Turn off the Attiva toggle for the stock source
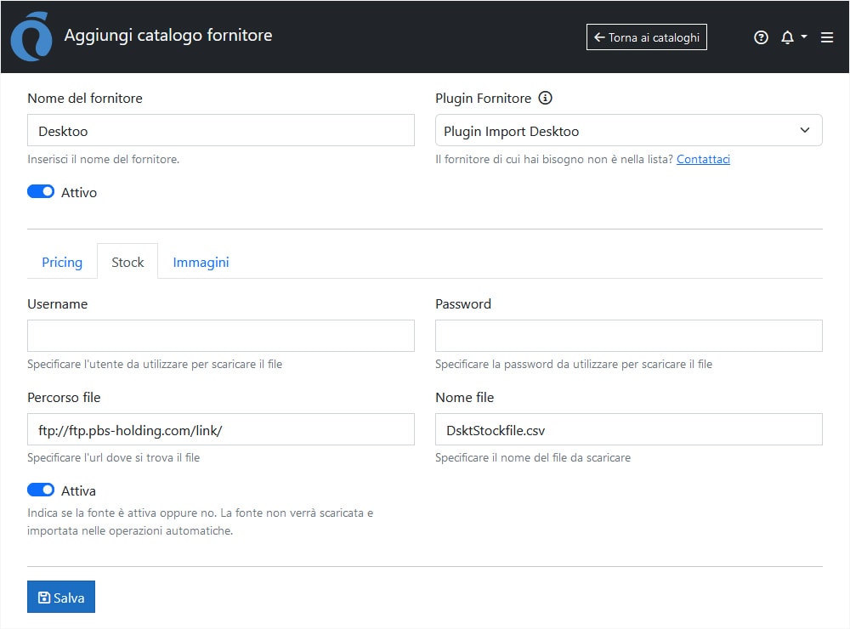The height and width of the screenshot is (629, 850). click(x=40, y=490)
